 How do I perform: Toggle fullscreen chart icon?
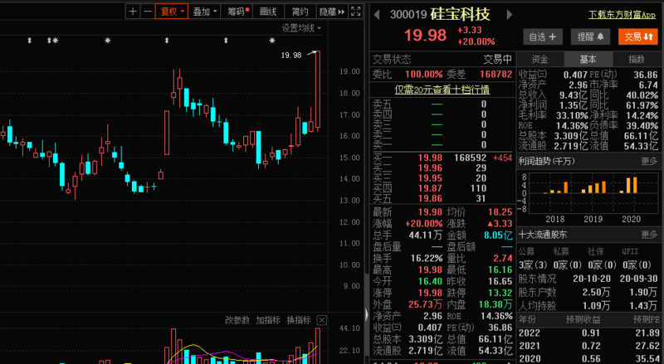pyautogui.click(x=356, y=12)
